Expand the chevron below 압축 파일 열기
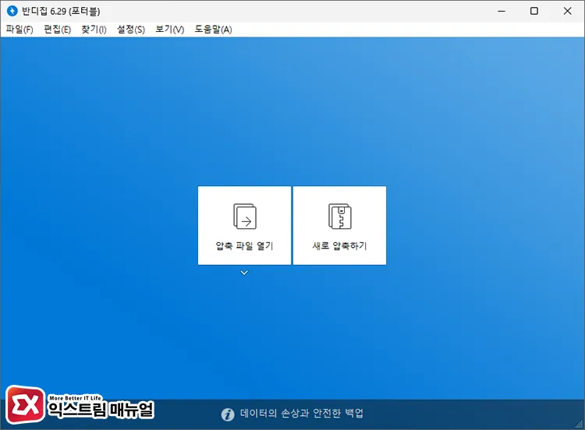 [244, 273]
